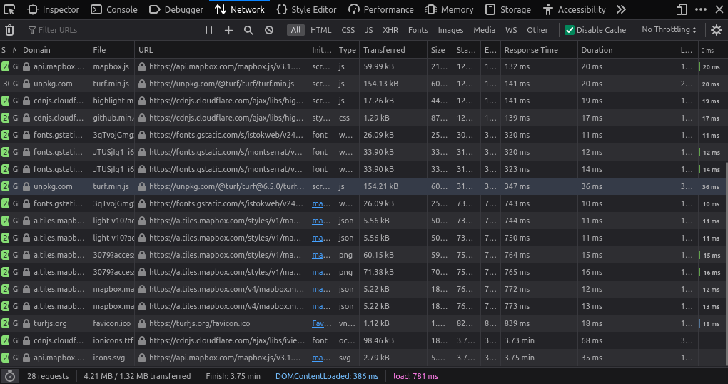Pause network recording
This screenshot has height=384, width=728.
tap(209, 30)
